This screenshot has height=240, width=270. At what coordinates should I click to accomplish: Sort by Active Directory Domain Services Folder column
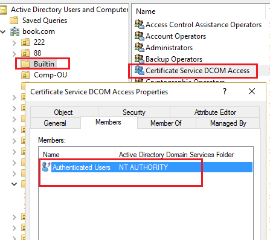pyautogui.click(x=176, y=155)
